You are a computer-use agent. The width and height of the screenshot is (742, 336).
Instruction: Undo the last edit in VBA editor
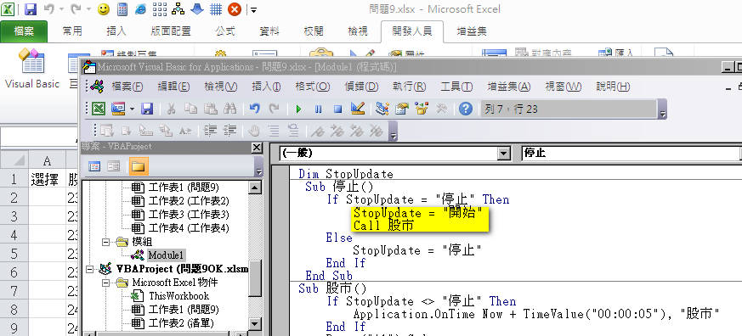tap(255, 109)
